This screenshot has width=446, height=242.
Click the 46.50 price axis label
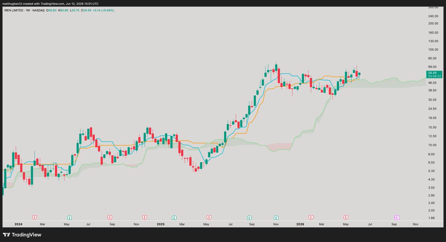click(x=432, y=82)
